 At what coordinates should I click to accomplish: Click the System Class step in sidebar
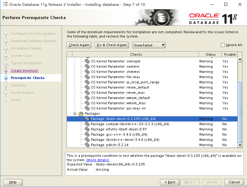tap(21, 56)
